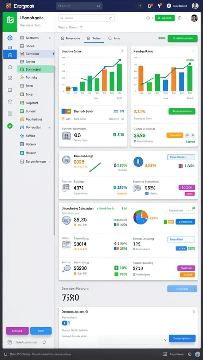The width and height of the screenshot is (203, 360).
Task: Click the magnifier icon in top dark search bar
Action: (99, 6)
